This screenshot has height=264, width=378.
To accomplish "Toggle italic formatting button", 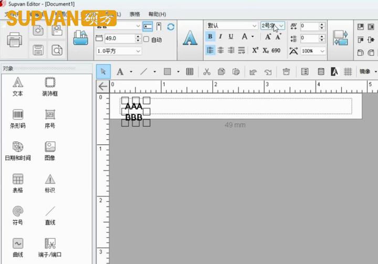I will (x=220, y=37).
